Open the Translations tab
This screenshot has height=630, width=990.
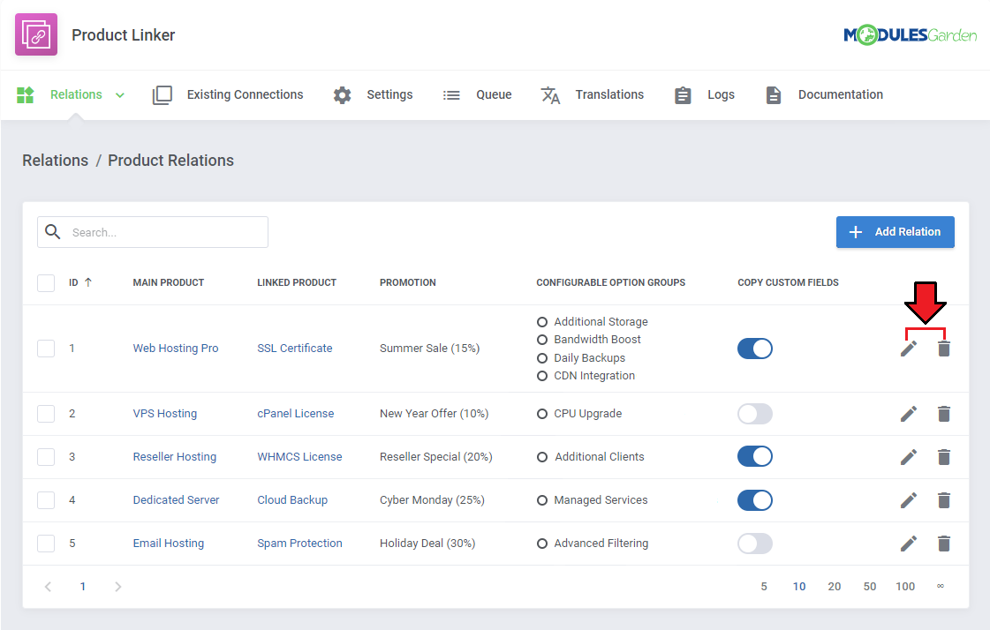[609, 94]
